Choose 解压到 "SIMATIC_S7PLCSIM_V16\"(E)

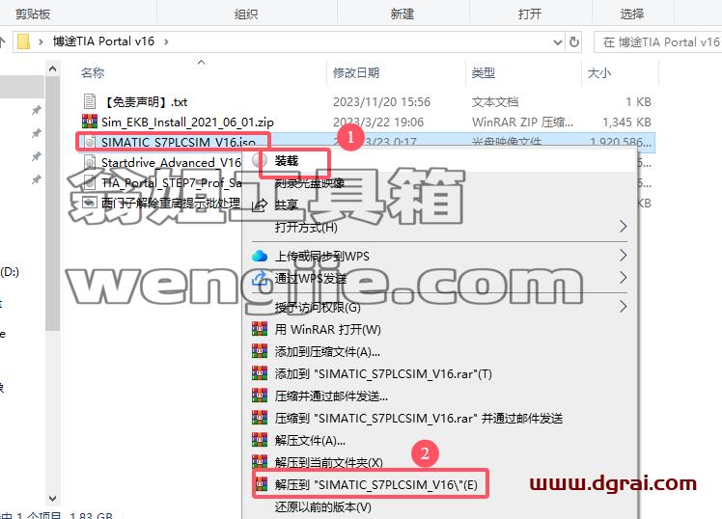[440, 484]
